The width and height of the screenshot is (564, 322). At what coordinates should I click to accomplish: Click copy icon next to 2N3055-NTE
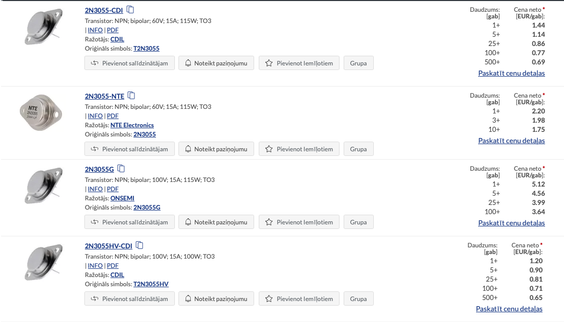point(131,96)
